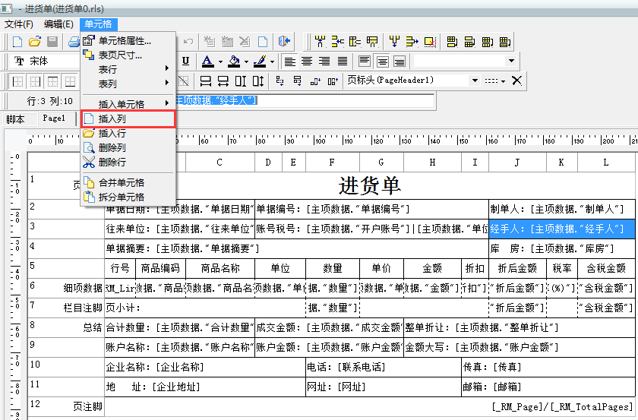Viewport: 638px width, 420px height.
Task: Select the highlighted 经手人 cell
Action: pyautogui.click(x=561, y=229)
